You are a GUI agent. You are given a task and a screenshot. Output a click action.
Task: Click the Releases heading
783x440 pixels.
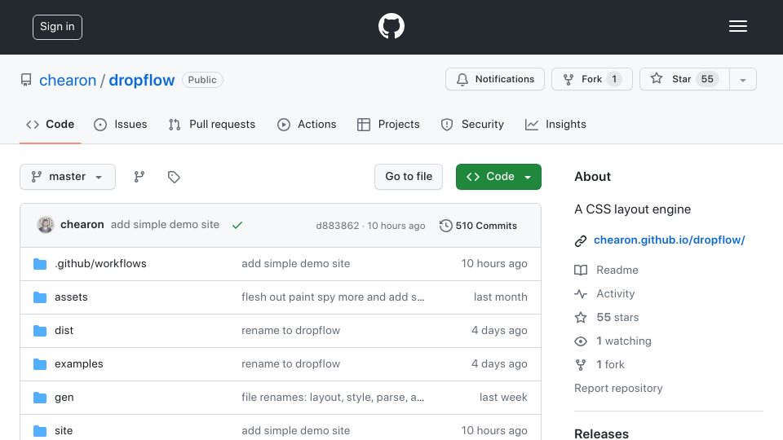click(x=601, y=434)
